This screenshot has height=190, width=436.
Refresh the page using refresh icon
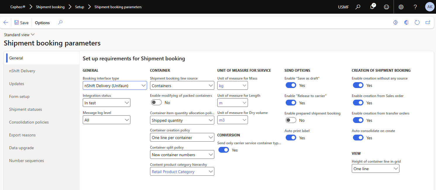[417, 23]
